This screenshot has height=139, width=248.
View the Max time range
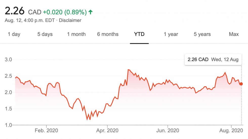(234, 34)
